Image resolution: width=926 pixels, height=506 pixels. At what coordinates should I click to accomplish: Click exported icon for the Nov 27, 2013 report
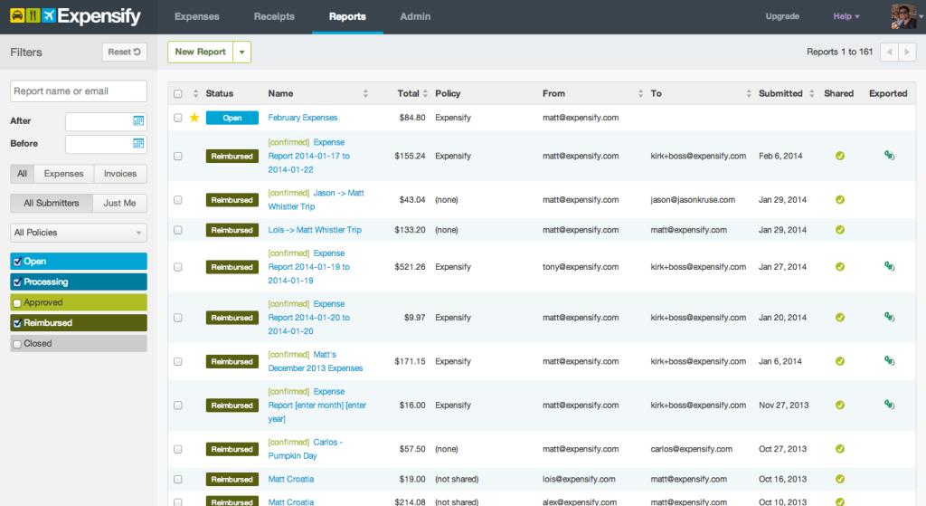point(888,406)
